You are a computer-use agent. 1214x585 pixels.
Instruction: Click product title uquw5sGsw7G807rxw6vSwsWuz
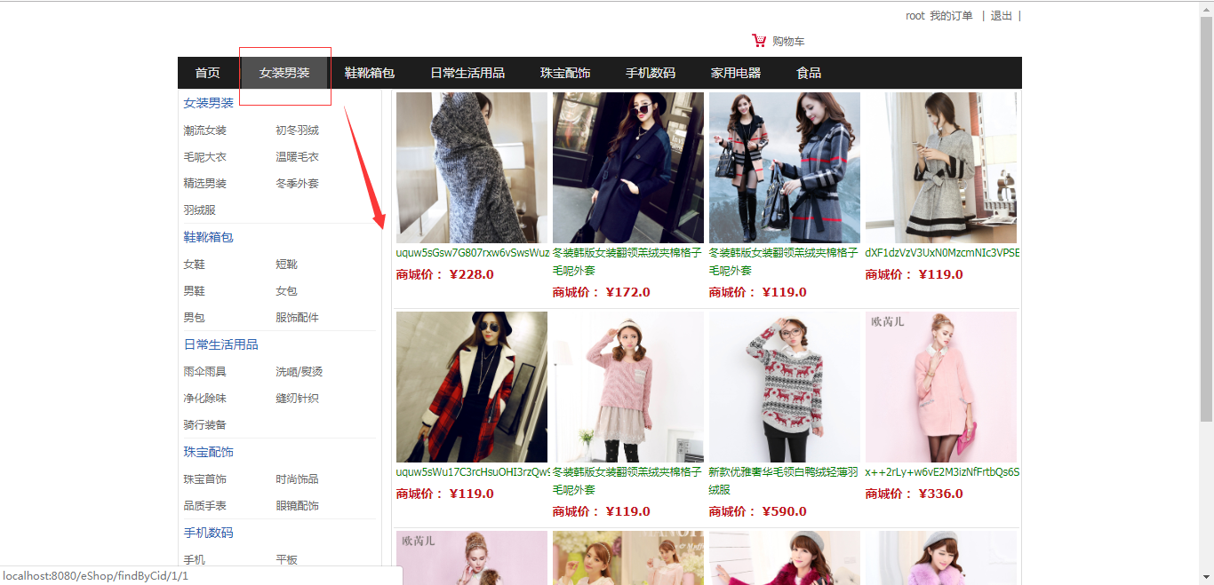tap(473, 253)
